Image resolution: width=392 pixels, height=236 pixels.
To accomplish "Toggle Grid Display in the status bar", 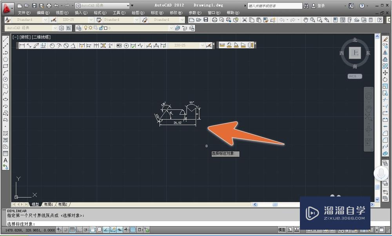I will click(73, 229).
